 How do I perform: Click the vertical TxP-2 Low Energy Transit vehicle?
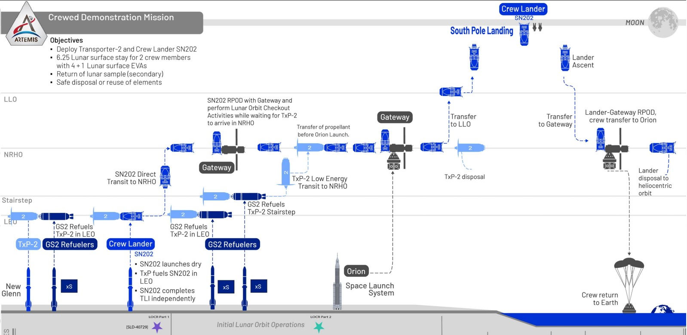coord(285,172)
